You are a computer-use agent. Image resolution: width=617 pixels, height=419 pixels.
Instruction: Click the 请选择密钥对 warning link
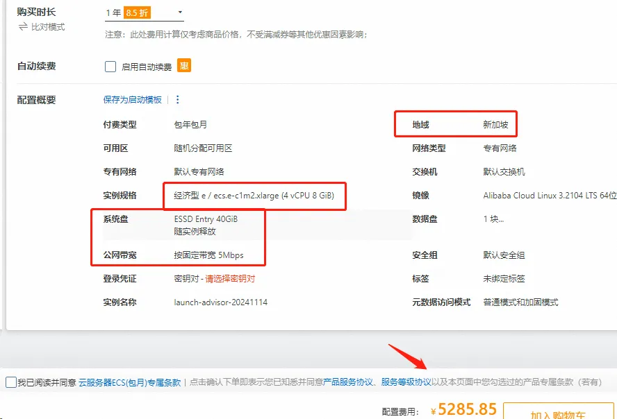(230, 279)
